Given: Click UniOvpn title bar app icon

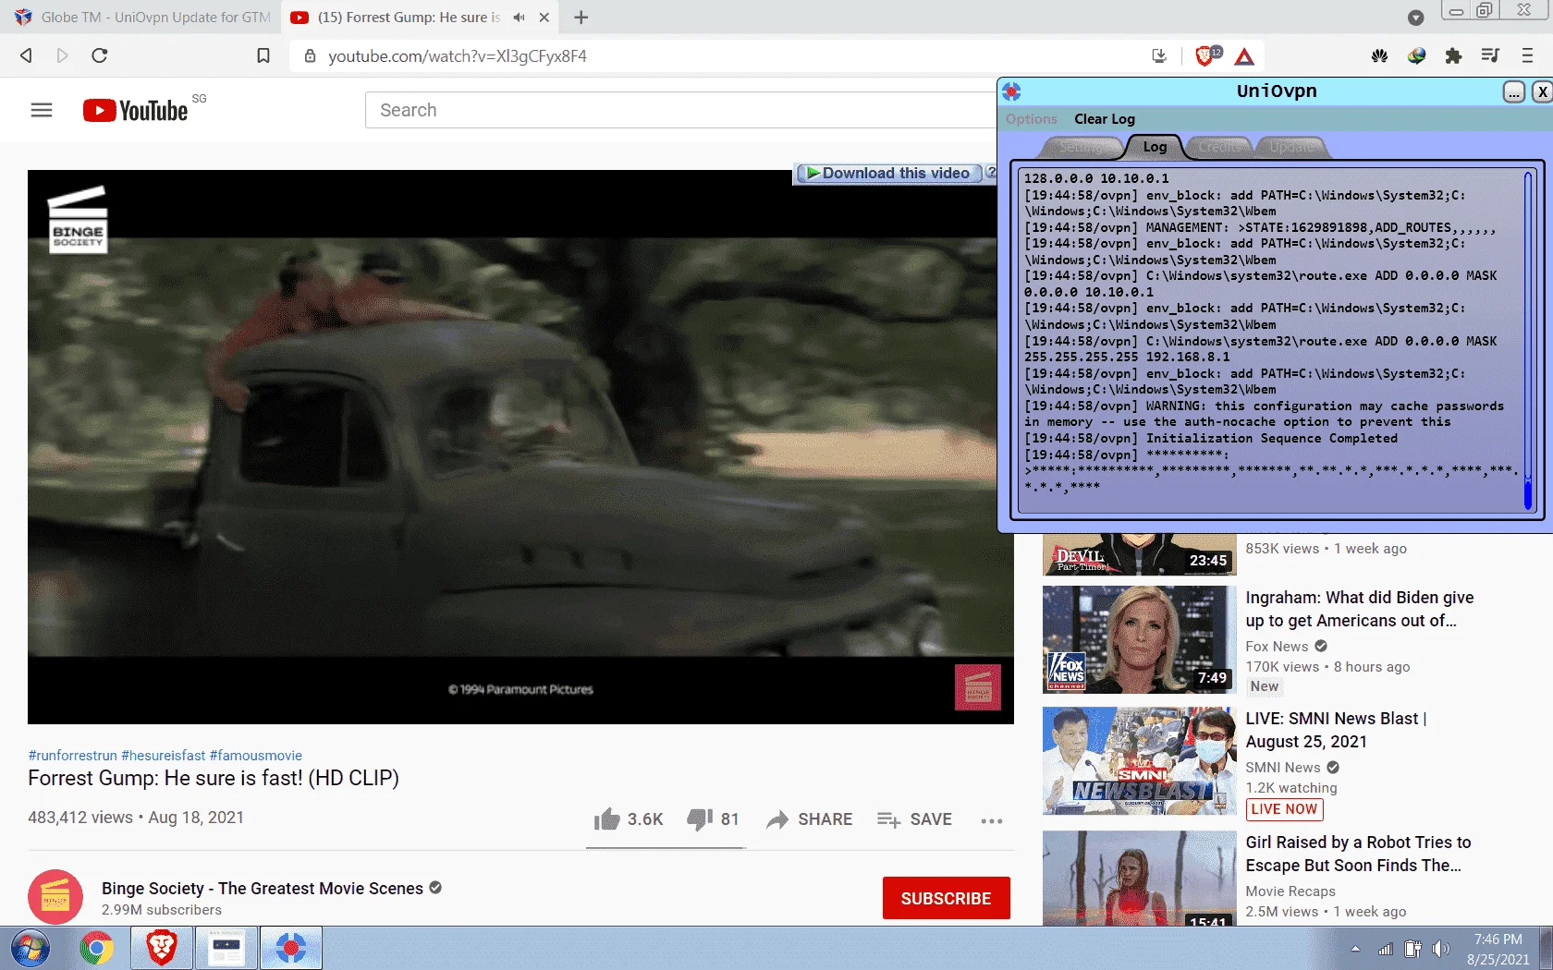Looking at the screenshot, I should (x=1011, y=91).
